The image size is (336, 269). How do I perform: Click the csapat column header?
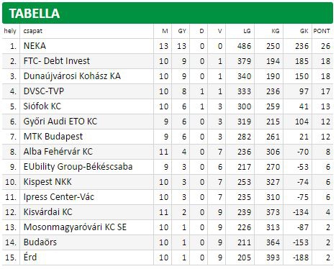pos(33,31)
